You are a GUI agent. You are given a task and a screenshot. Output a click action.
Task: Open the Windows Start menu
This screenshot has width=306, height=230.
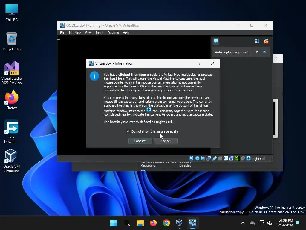click(114, 223)
